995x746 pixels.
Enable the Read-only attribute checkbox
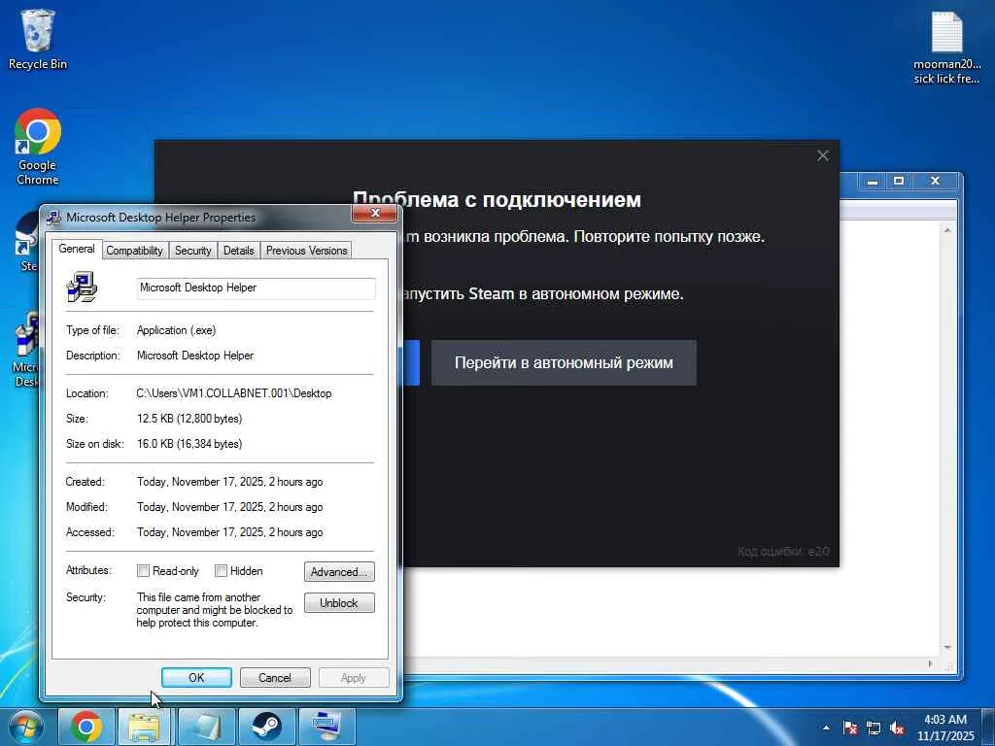tap(144, 571)
